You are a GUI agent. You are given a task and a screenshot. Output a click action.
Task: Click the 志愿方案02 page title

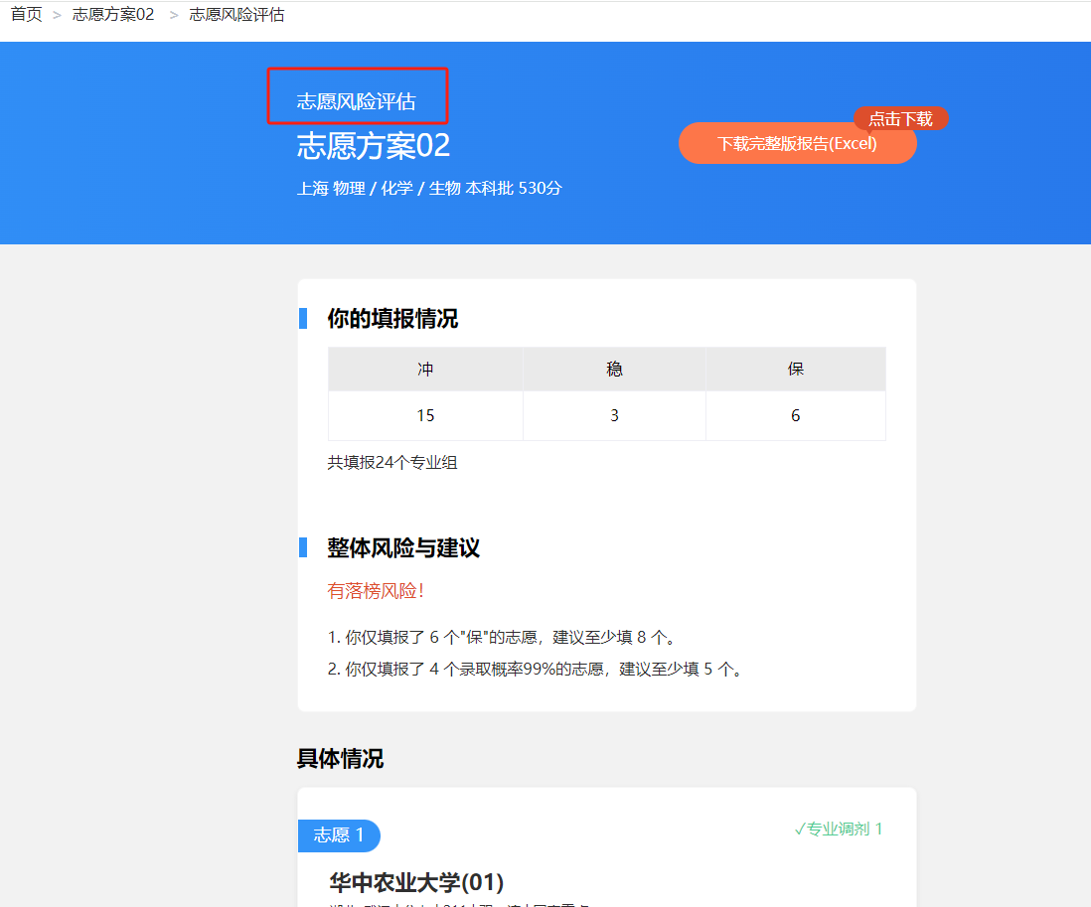coord(374,146)
